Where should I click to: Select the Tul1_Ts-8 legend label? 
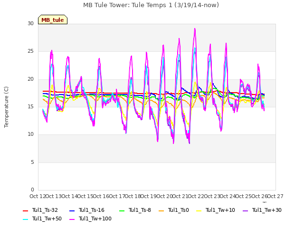click(x=140, y=210)
